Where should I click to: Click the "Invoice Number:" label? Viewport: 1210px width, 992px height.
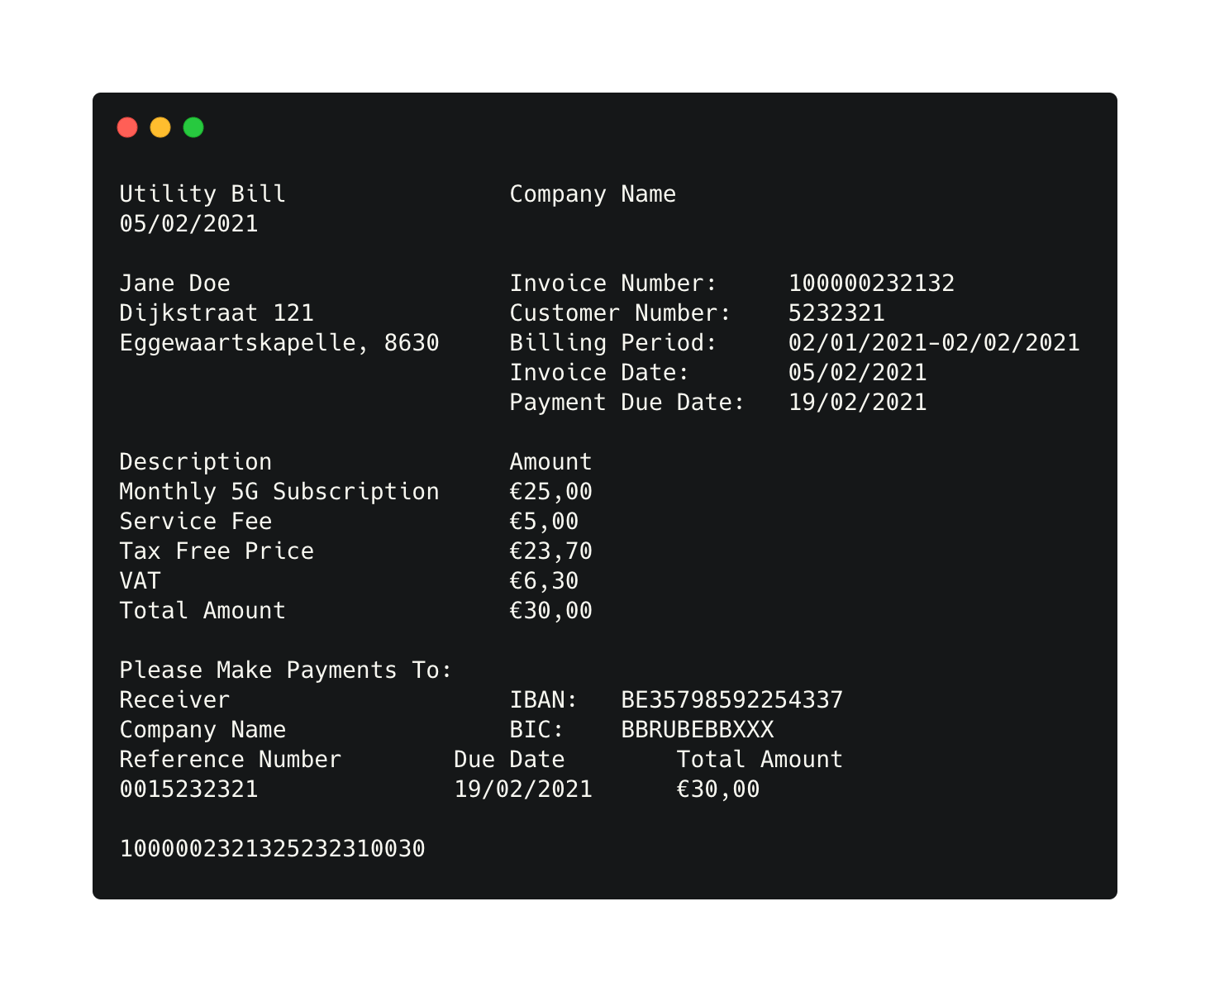pos(613,283)
